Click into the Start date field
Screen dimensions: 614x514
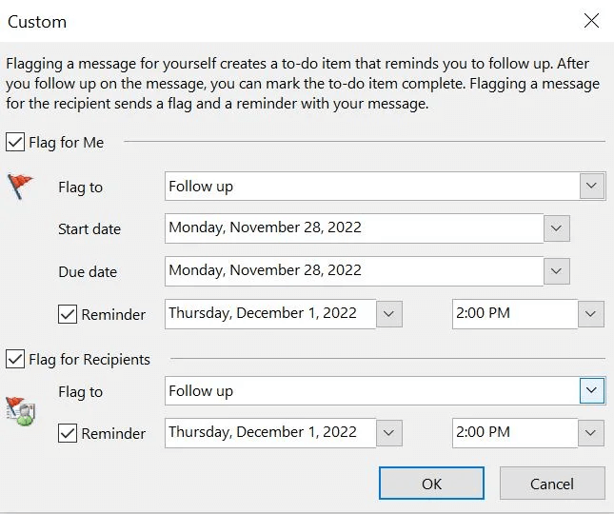click(353, 228)
